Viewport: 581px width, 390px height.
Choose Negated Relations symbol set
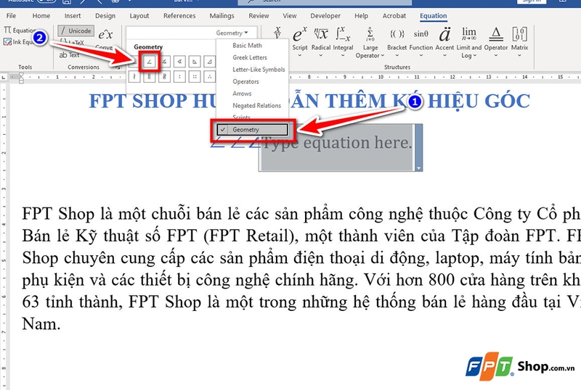257,105
